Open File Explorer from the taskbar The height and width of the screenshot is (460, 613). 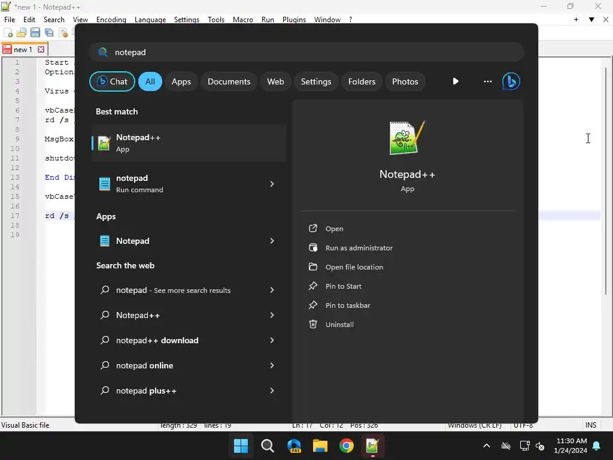[x=320, y=446]
